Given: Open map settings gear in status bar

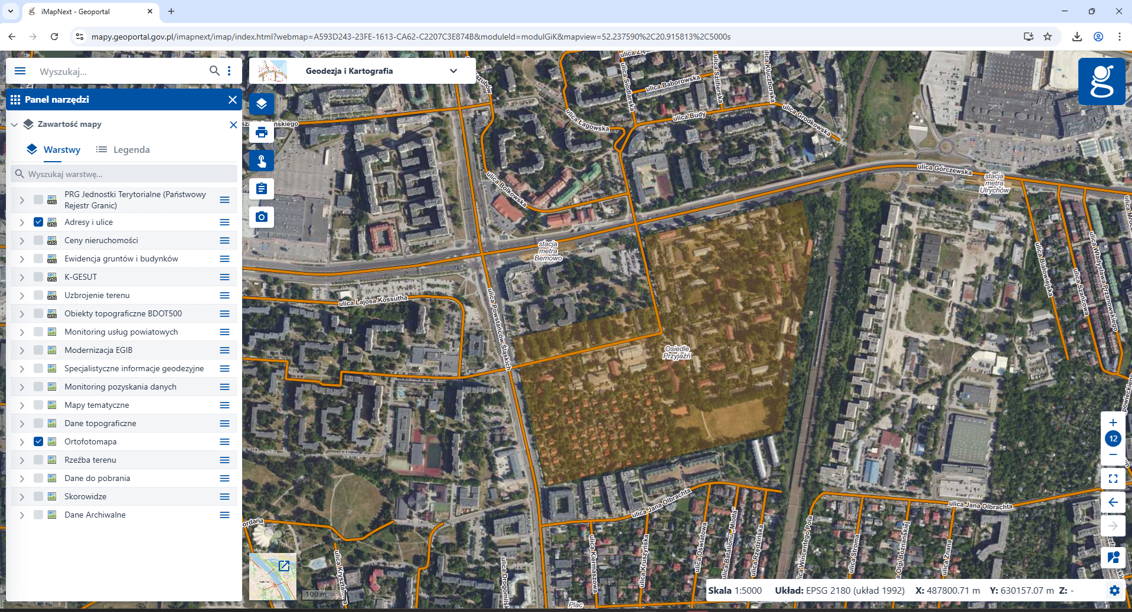Looking at the screenshot, I should click(1114, 591).
